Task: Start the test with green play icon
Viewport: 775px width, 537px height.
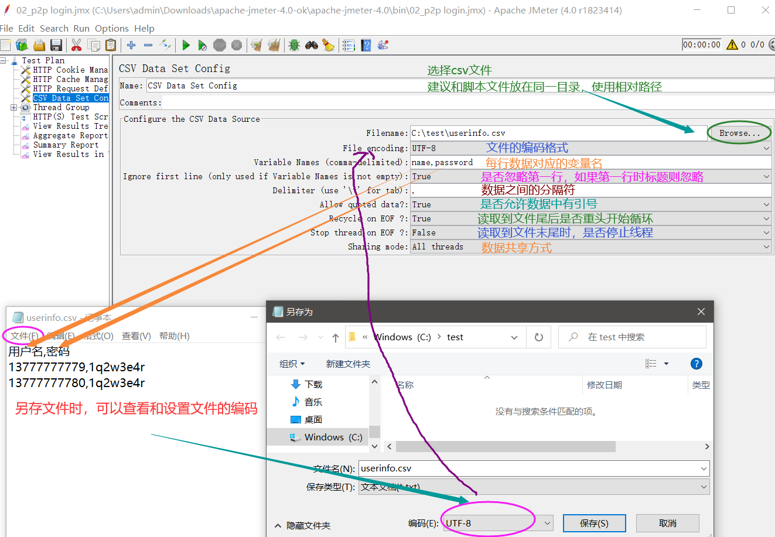Action: (186, 45)
